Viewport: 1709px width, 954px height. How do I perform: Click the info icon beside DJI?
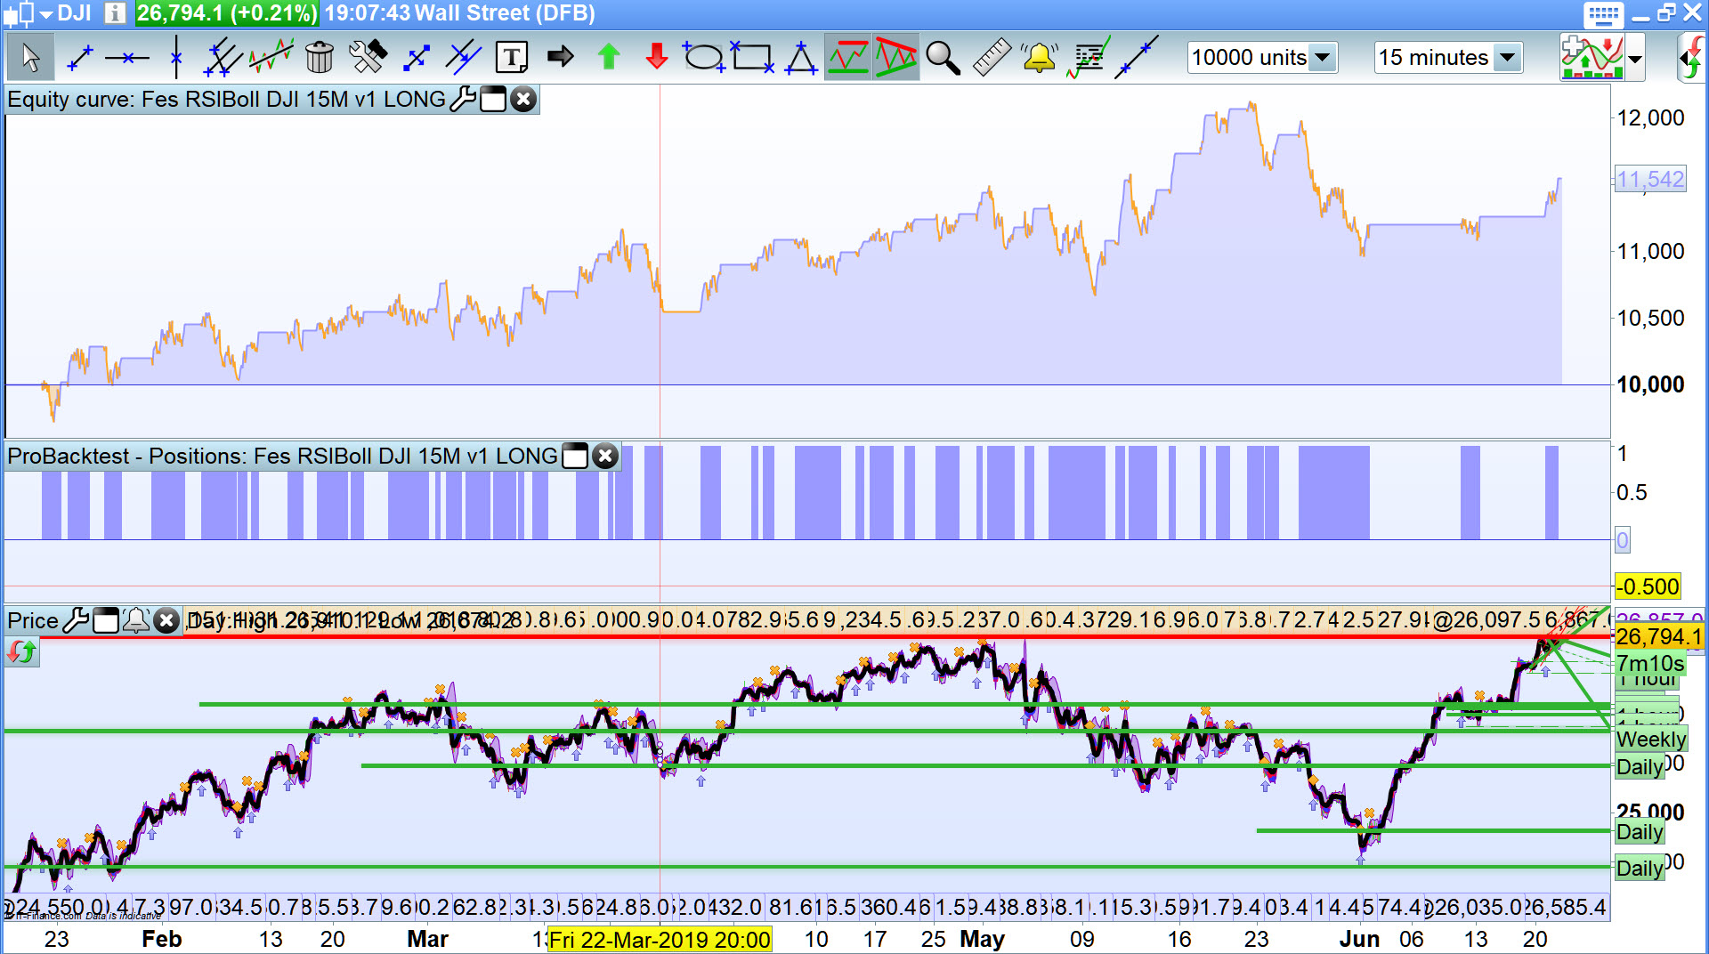tap(115, 13)
